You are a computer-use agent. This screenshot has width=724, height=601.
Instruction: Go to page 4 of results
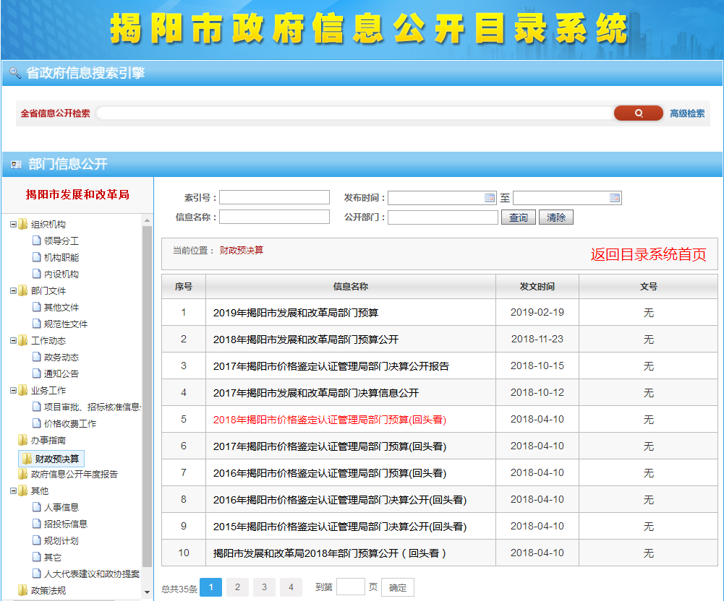pyautogui.click(x=291, y=587)
